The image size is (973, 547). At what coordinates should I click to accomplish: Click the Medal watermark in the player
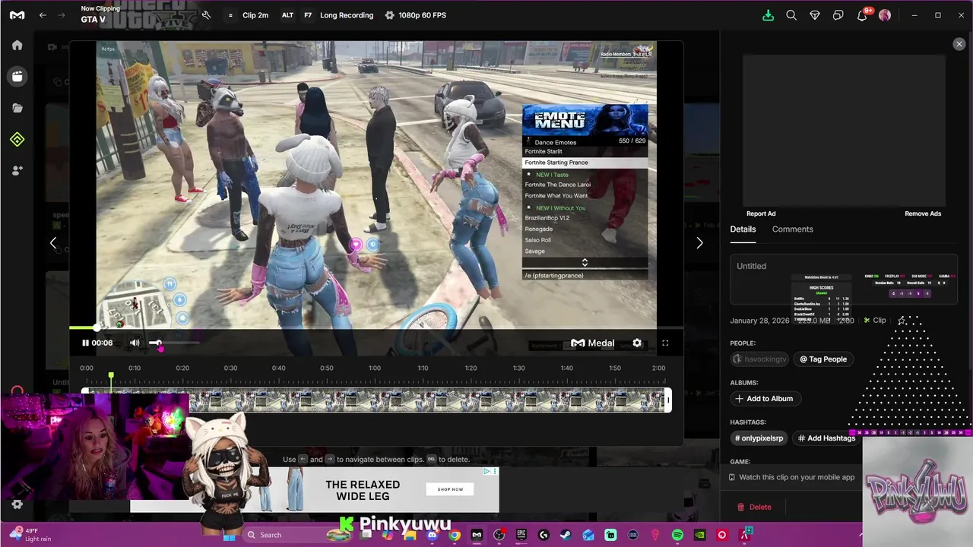click(x=592, y=343)
